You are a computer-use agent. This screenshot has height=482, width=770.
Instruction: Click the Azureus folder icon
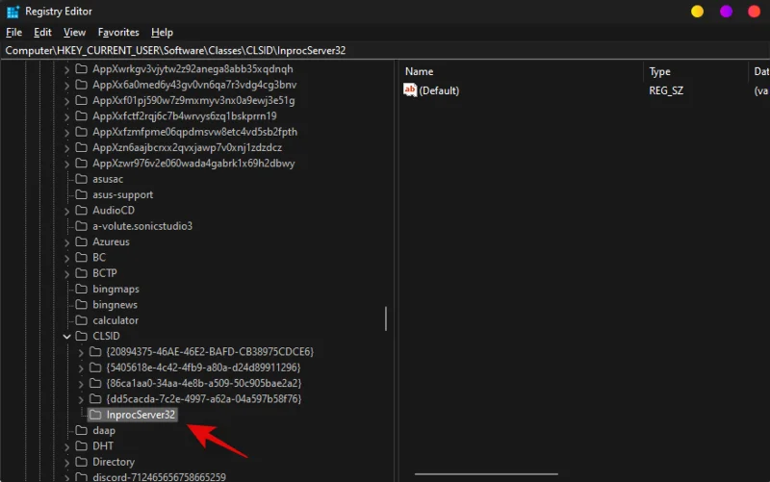[x=81, y=241]
